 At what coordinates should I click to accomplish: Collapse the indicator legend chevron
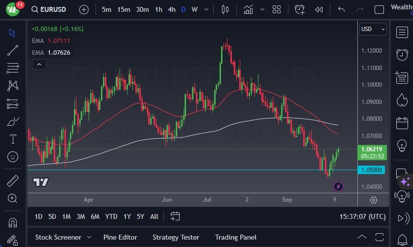point(38,64)
